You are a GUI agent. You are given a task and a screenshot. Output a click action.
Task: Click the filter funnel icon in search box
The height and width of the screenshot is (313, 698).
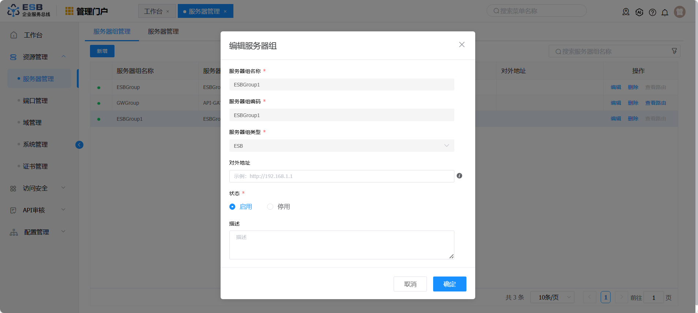tap(674, 51)
